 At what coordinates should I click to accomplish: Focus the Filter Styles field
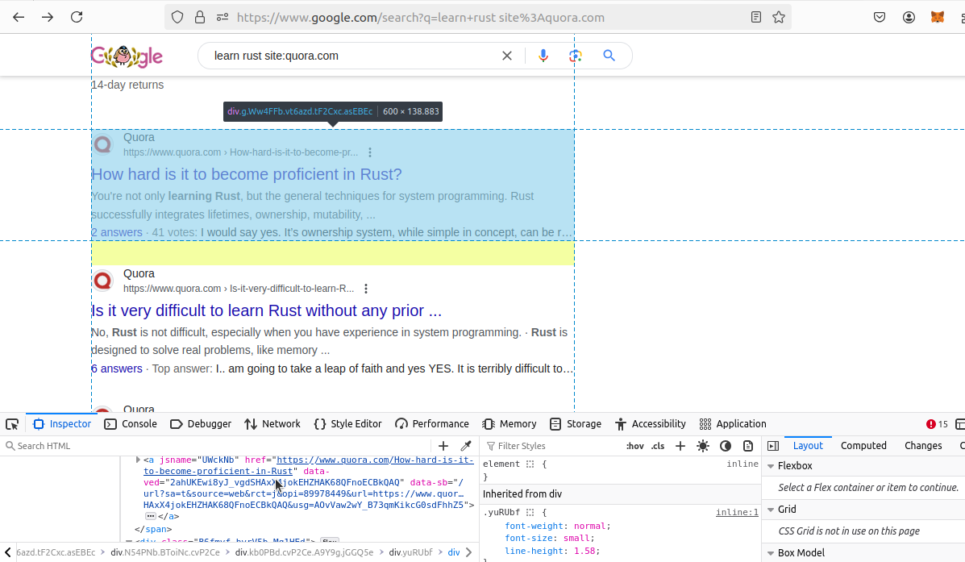click(551, 446)
